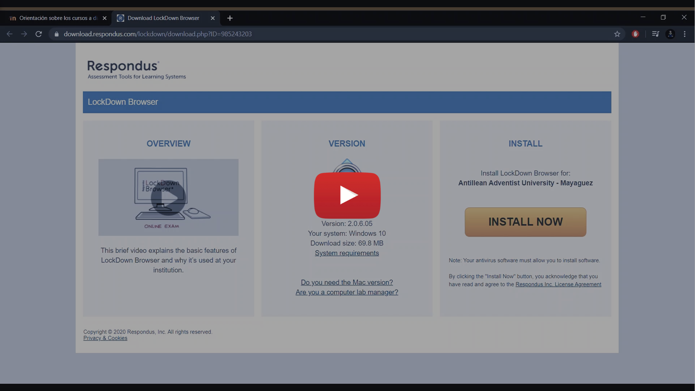Select the Download LockDown Browser tab
Screen dimensions: 695x391
point(163,18)
